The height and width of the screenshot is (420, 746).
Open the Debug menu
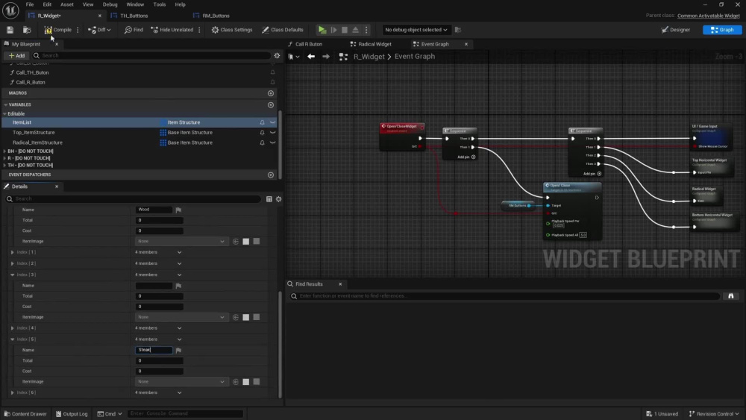point(110,4)
